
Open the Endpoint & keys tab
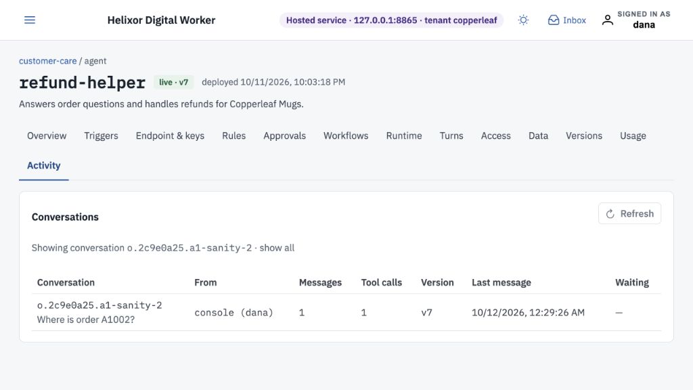pyautogui.click(x=170, y=135)
